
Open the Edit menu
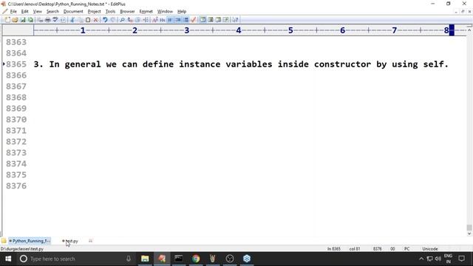(24, 12)
